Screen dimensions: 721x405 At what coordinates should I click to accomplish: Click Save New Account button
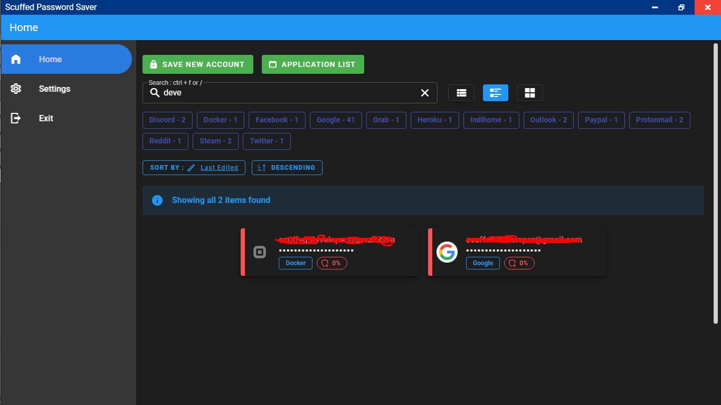(x=198, y=64)
